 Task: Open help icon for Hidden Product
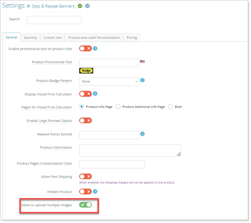(x=95, y=191)
